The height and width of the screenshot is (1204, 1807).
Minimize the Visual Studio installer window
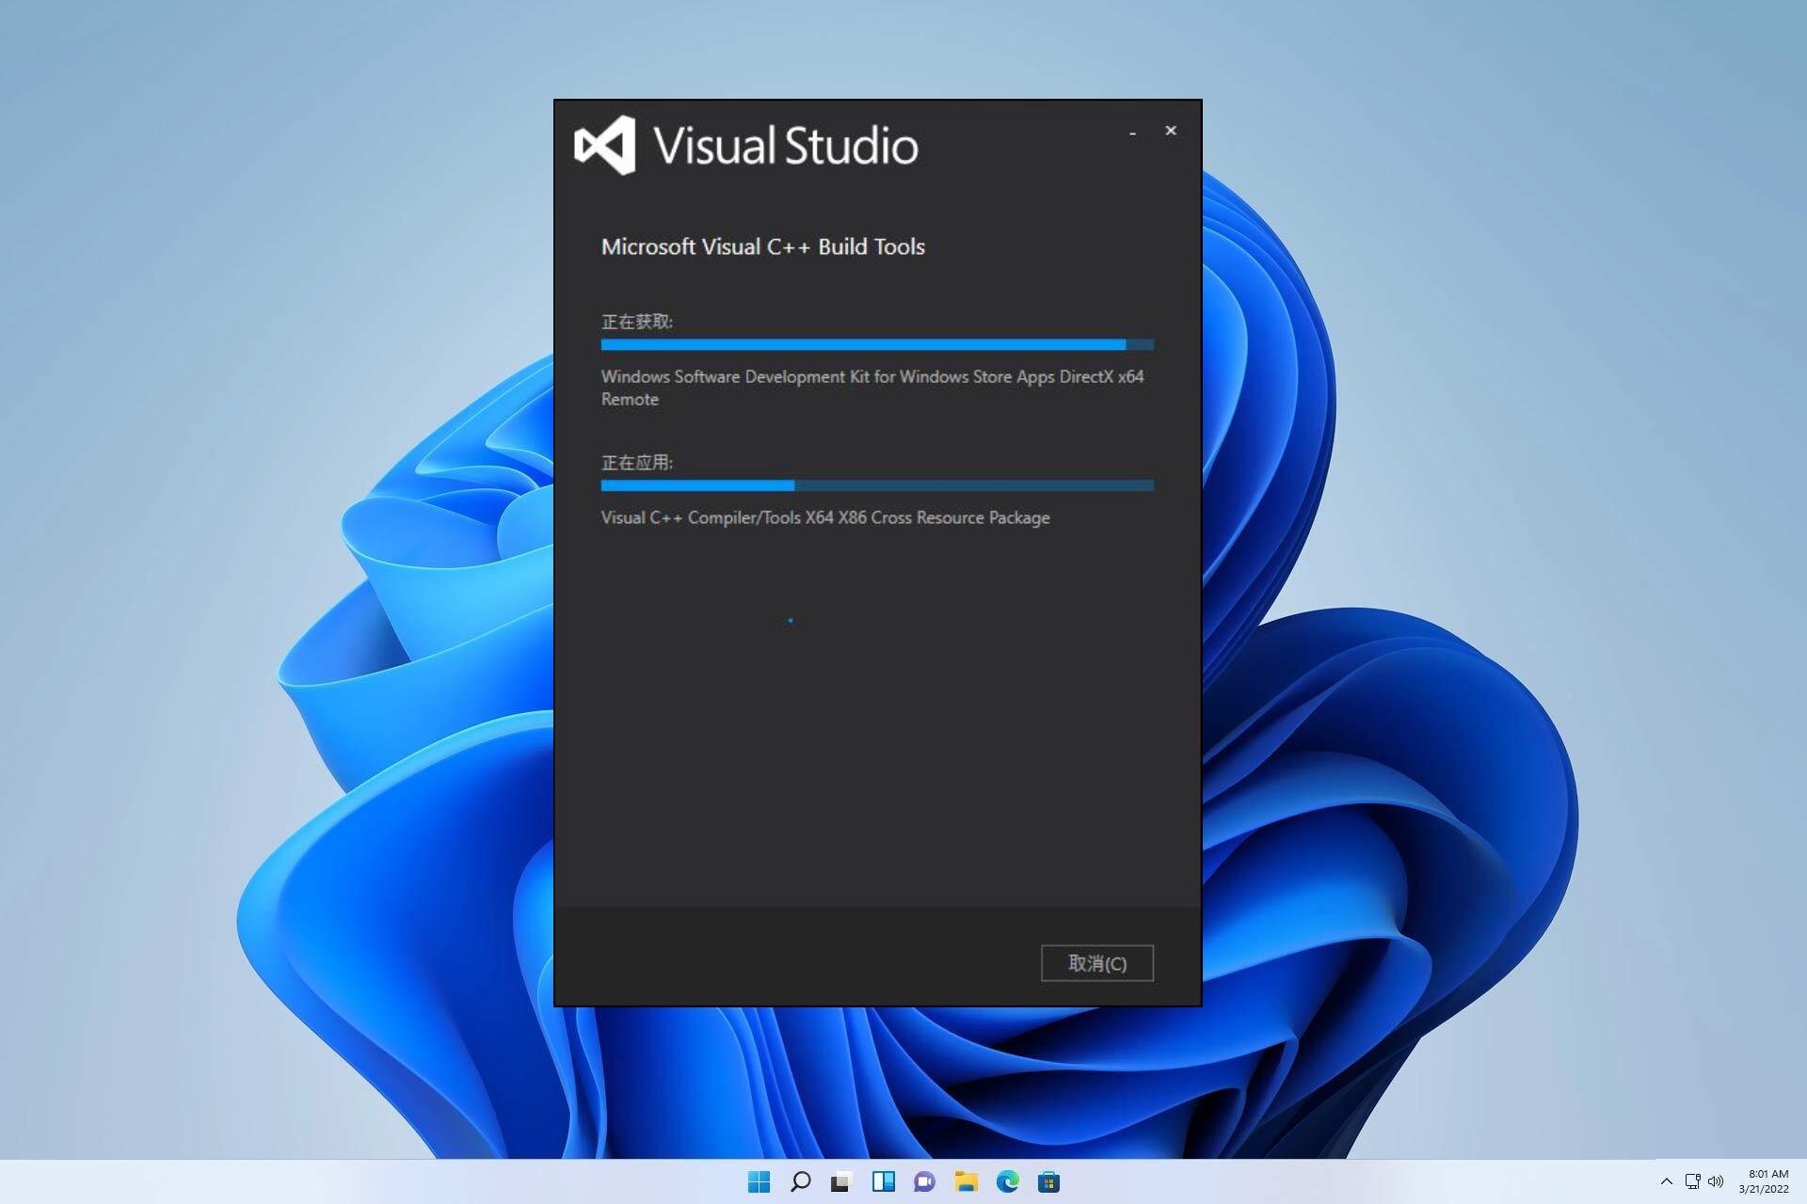coord(1132,133)
